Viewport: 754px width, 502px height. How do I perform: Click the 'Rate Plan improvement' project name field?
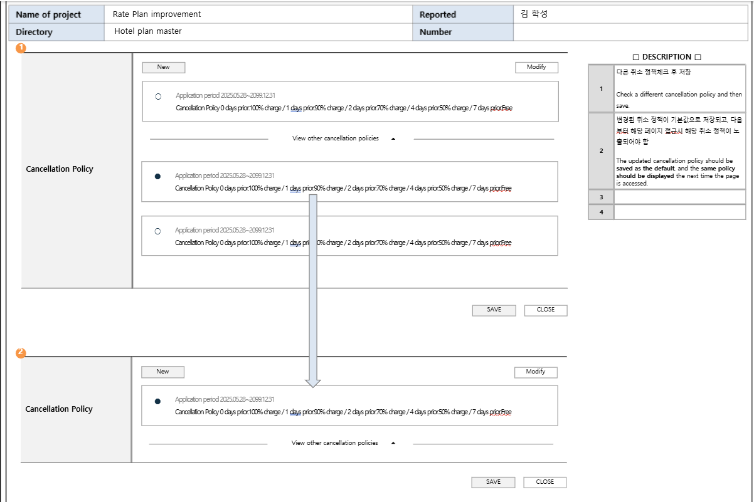tap(258, 14)
